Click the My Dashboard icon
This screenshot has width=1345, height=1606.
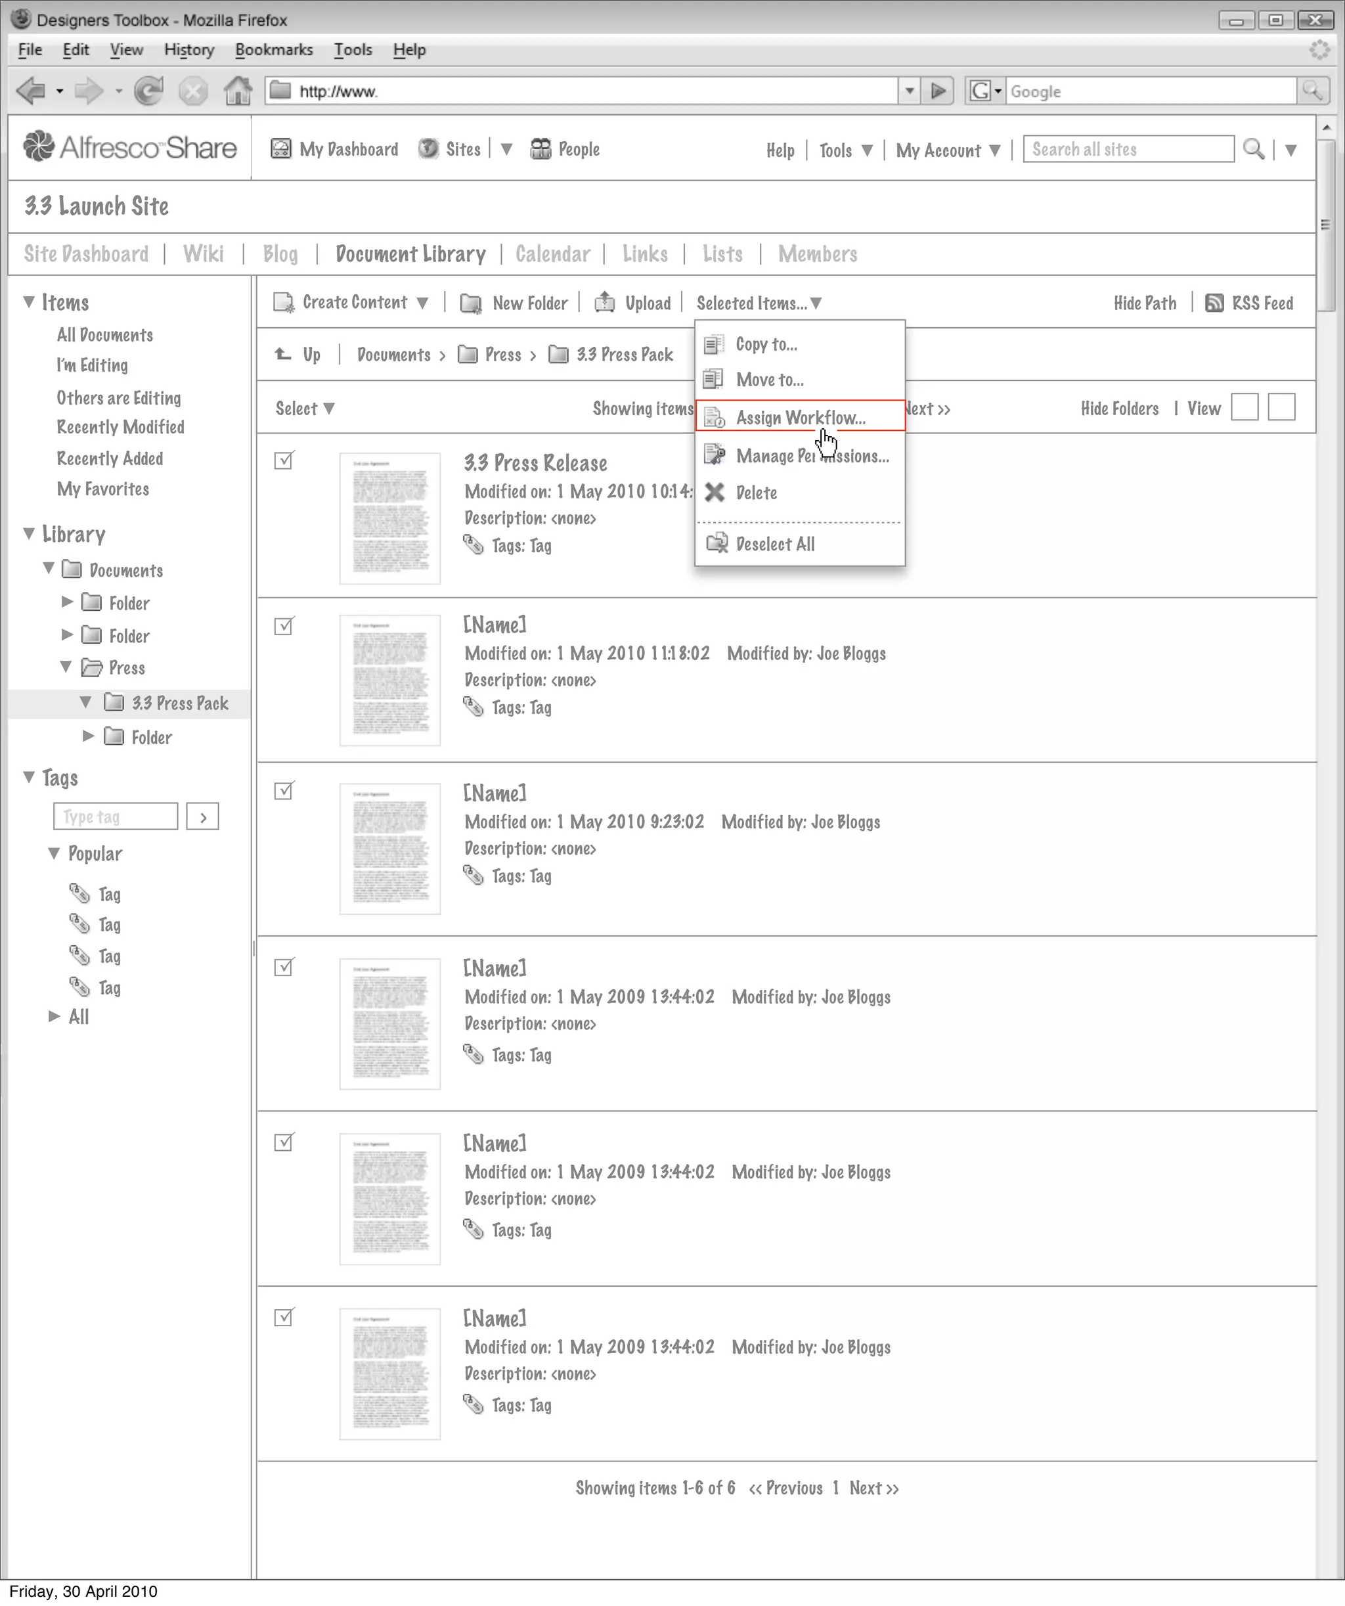[281, 149]
